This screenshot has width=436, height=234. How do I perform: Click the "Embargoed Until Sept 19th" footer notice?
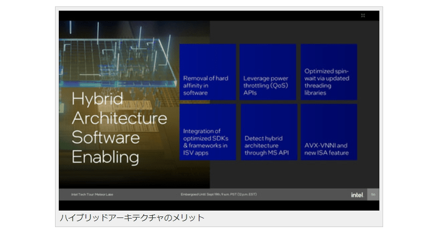pyautogui.click(x=218, y=195)
